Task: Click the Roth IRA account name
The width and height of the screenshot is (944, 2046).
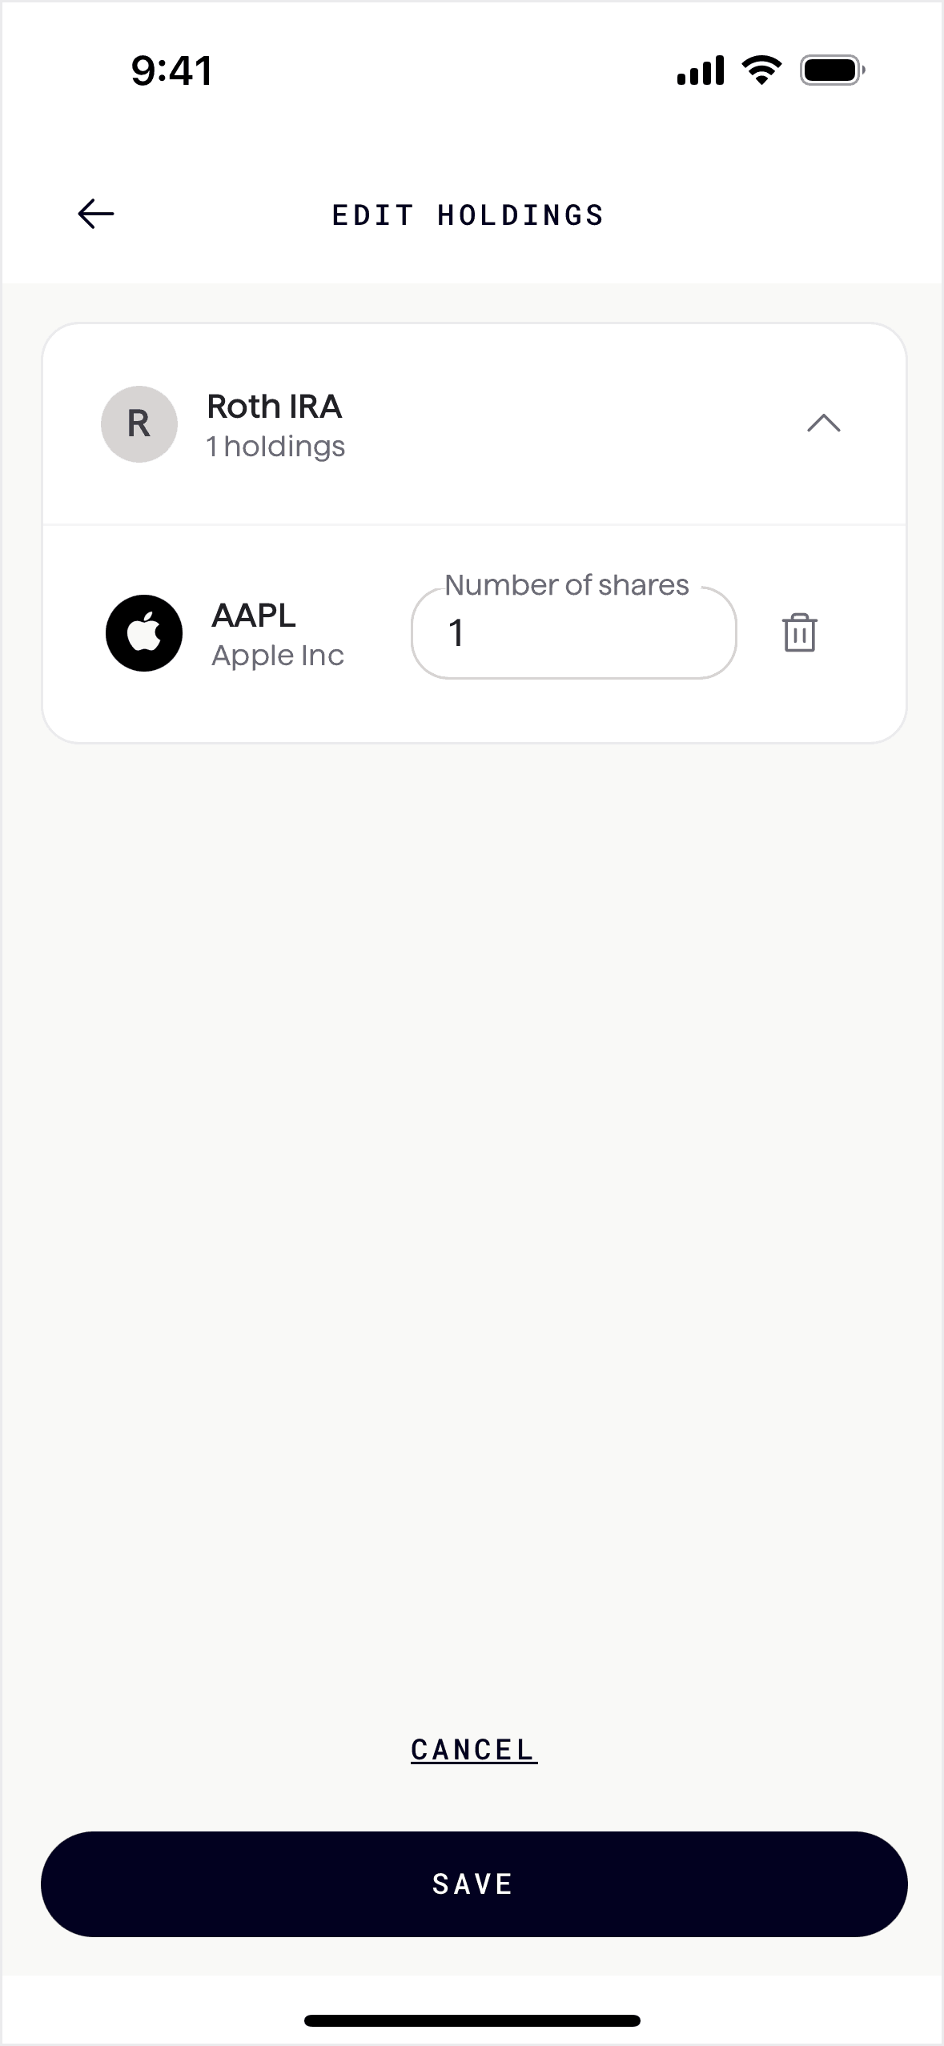Action: [274, 407]
